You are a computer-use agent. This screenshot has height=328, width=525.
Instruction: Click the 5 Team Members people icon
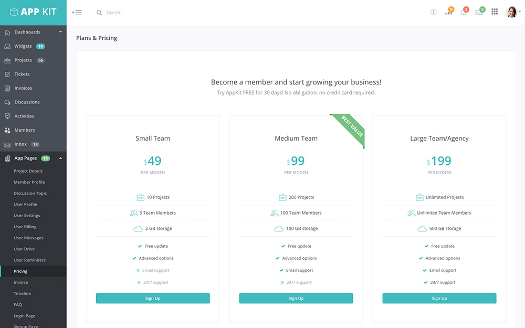133,213
